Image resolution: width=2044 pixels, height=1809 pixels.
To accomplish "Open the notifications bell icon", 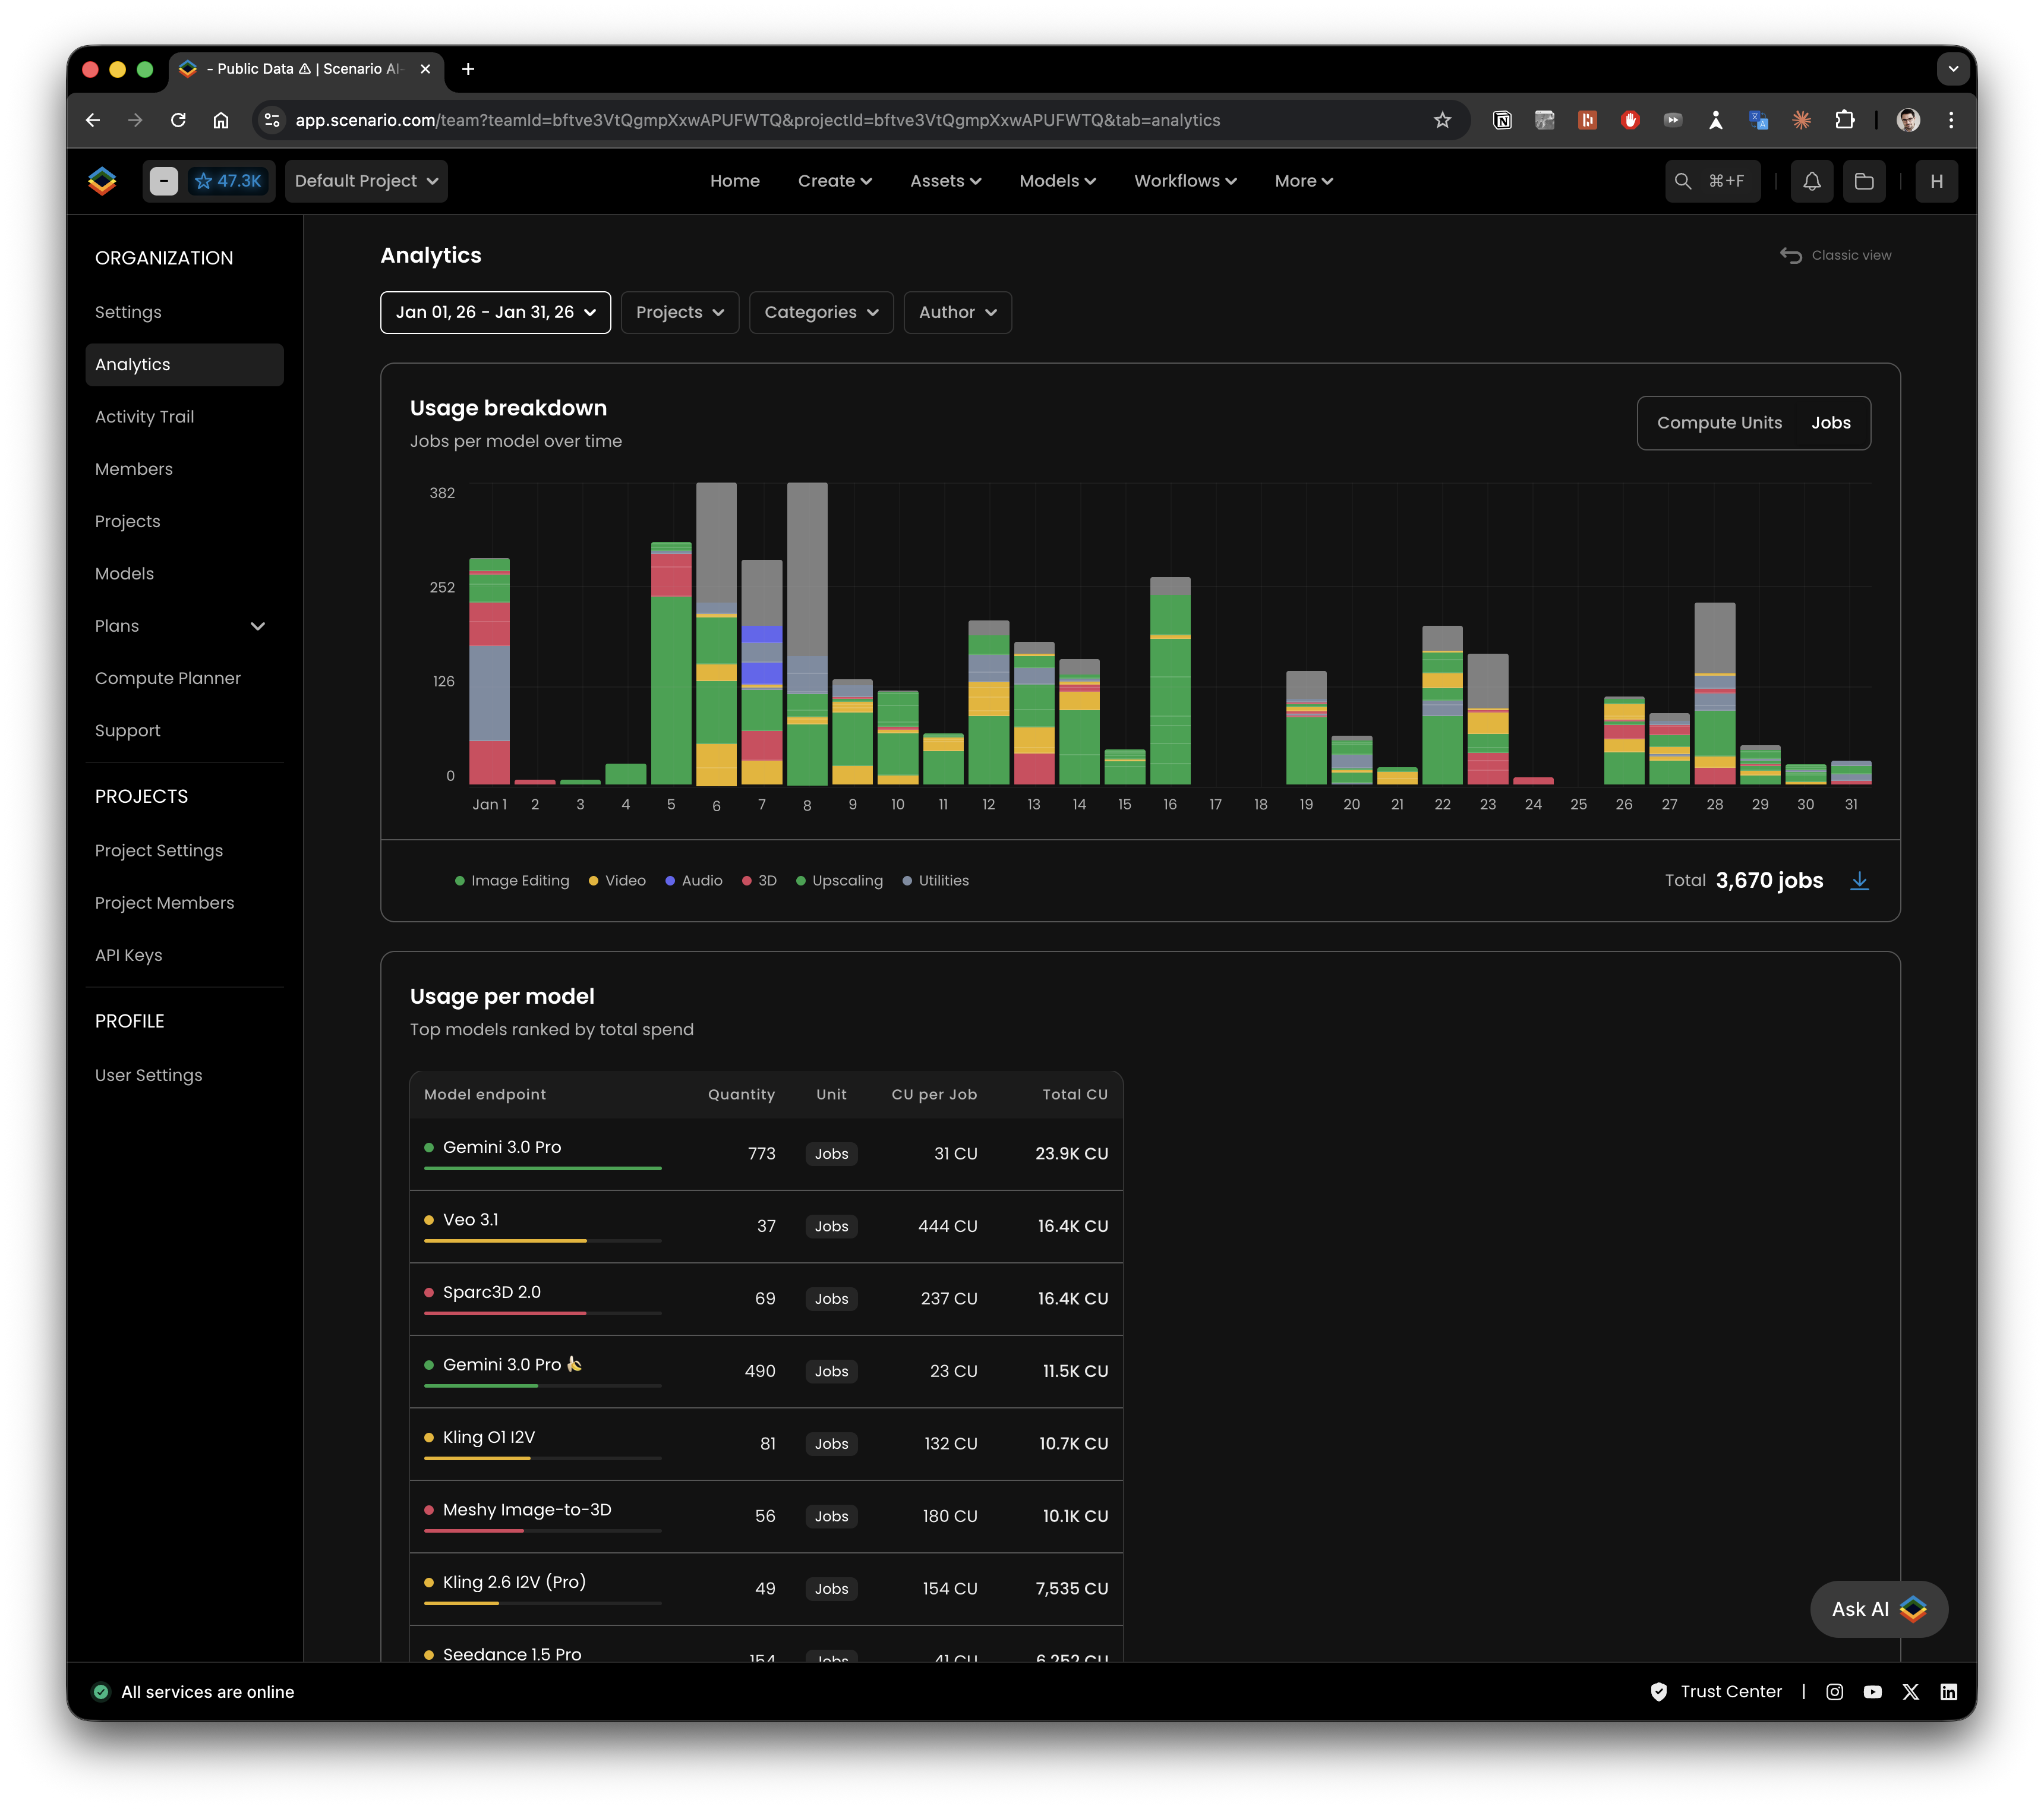I will (1811, 181).
